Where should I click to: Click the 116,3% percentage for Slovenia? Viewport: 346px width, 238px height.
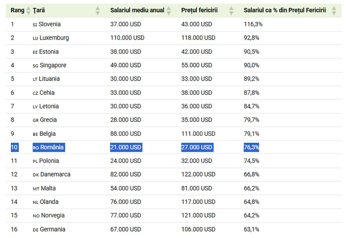pyautogui.click(x=253, y=24)
